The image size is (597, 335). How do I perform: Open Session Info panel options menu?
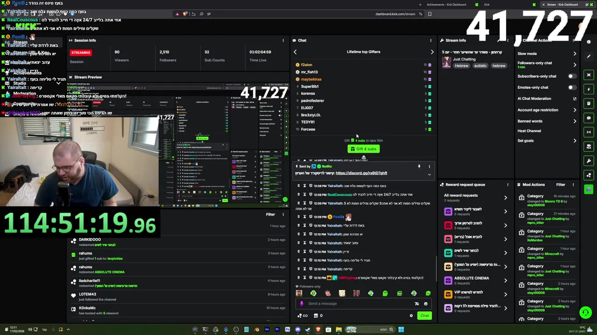283,40
